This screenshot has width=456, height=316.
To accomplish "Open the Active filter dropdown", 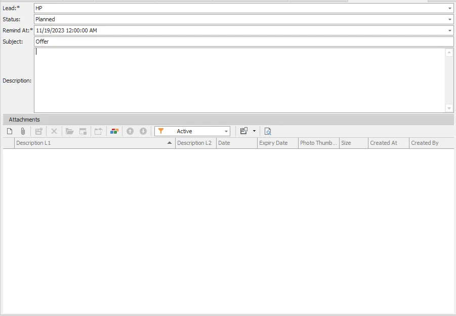I will click(x=226, y=131).
